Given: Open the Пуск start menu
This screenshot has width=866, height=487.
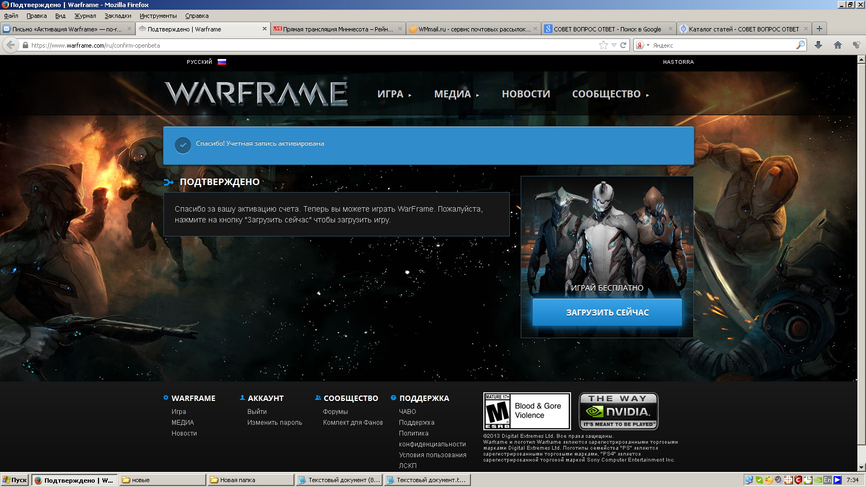Looking at the screenshot, I should coord(15,480).
